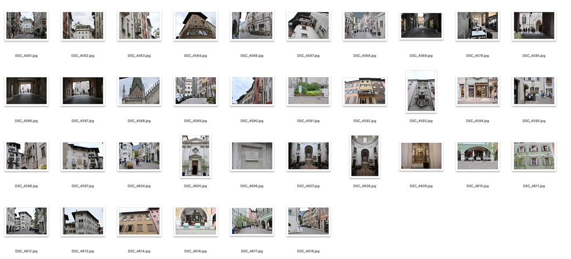The image size is (571, 259).
Task: Select the DSC_4561.jpg thumbnail
Action: click(26, 26)
